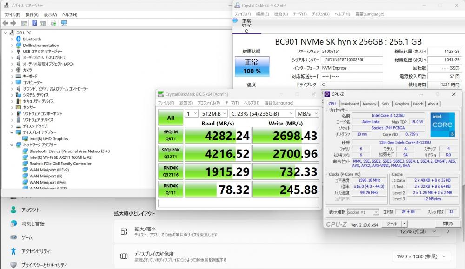The image size is (465, 269).
Task: Expand the システム デバイス node
Action: (x=12, y=95)
